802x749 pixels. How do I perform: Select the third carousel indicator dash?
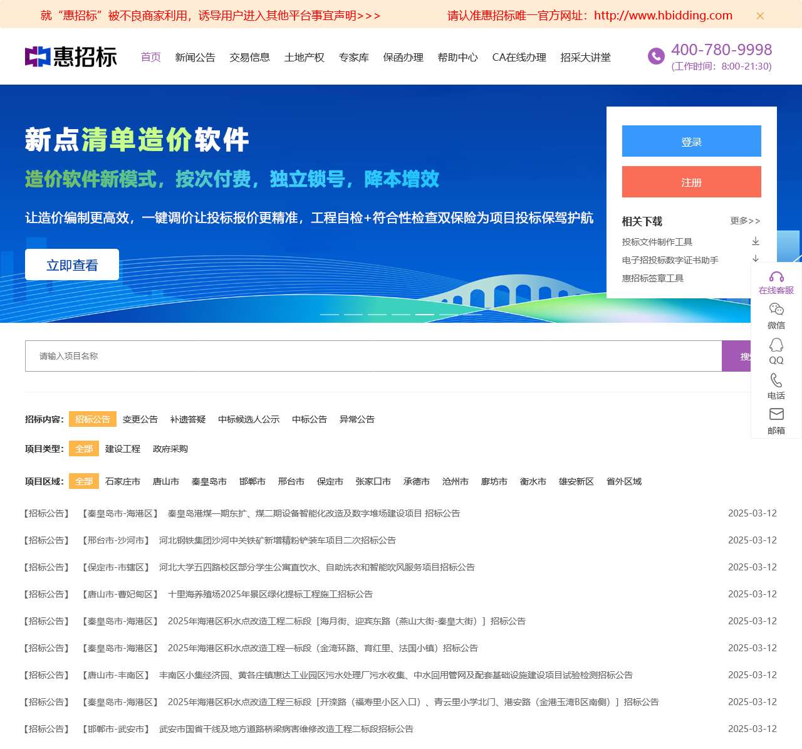click(x=377, y=314)
